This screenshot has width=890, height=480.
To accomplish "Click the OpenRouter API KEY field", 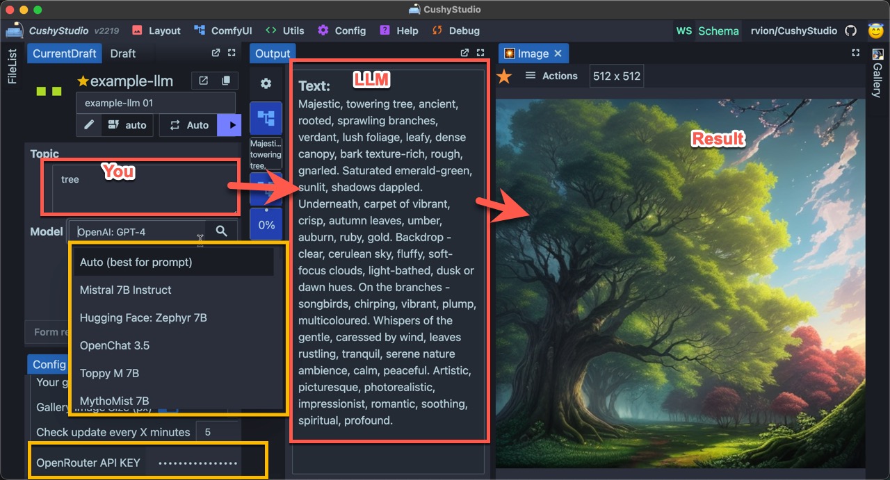I will tap(197, 463).
